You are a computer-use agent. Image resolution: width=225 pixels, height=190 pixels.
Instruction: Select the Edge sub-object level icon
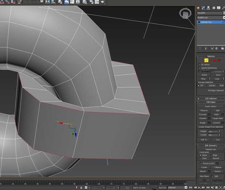tap(206, 60)
